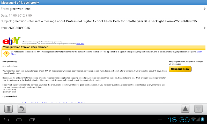Expand the From greenwon-intel row chevron
This screenshot has height=124, width=207.
[x=205, y=9]
